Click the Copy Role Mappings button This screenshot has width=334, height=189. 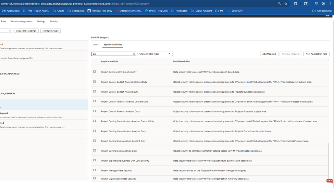(x=26, y=31)
